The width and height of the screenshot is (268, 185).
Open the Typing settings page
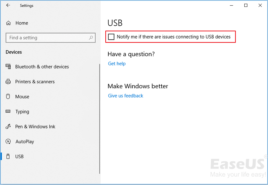[22, 112]
